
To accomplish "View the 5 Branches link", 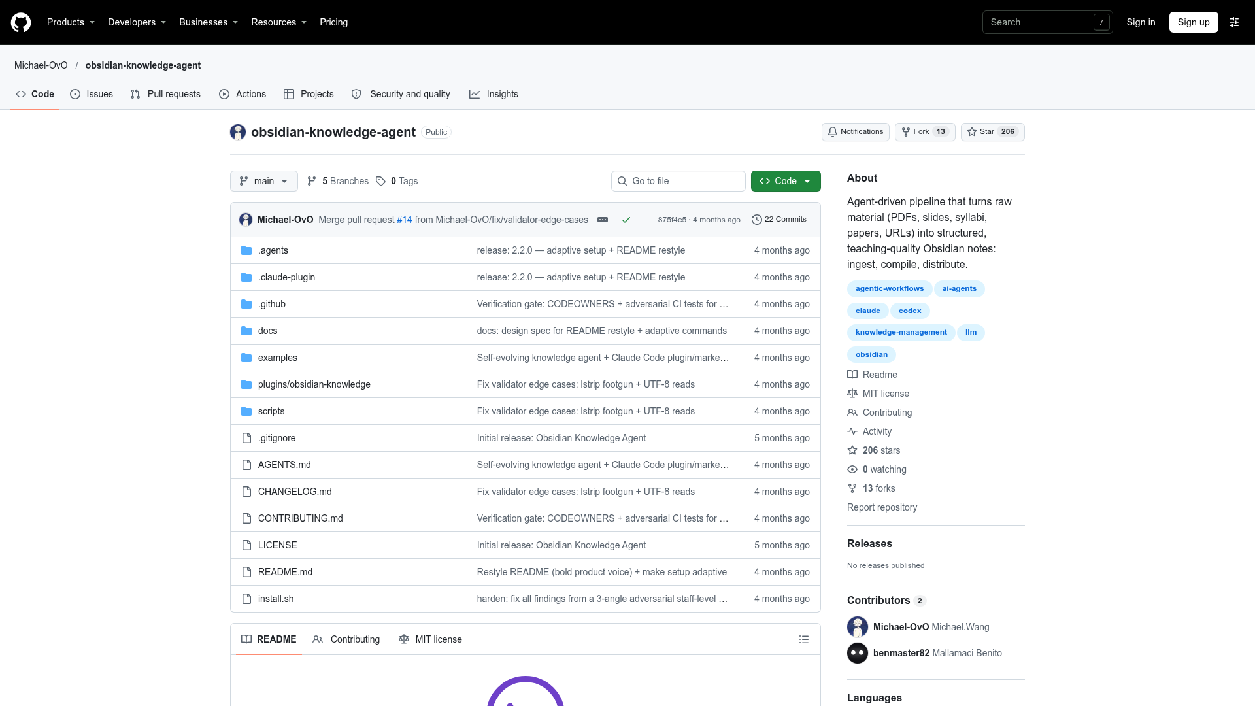I will pyautogui.click(x=338, y=181).
